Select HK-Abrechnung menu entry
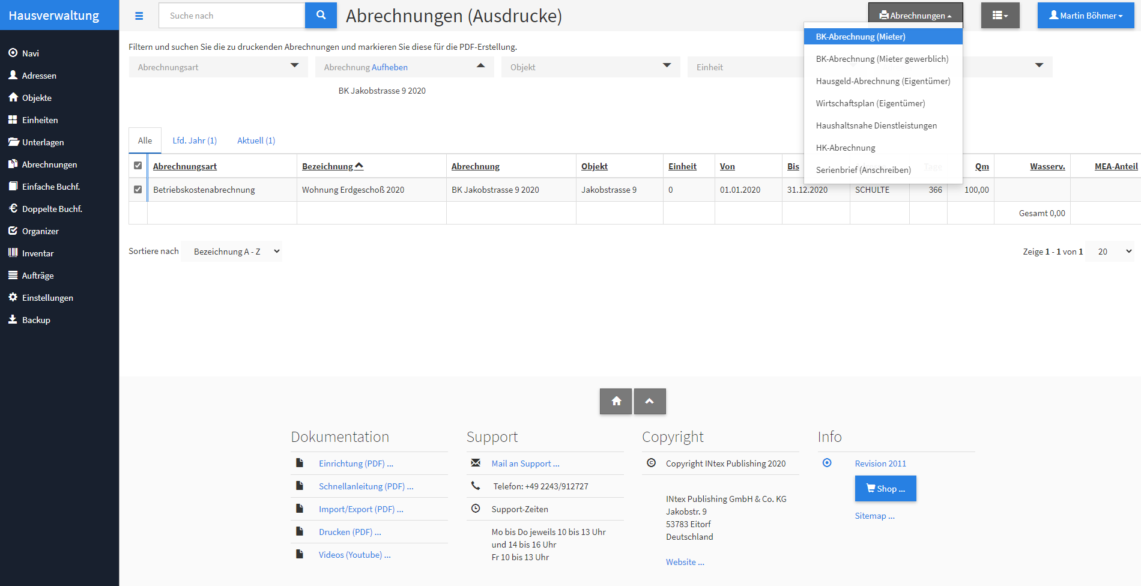 click(883, 148)
